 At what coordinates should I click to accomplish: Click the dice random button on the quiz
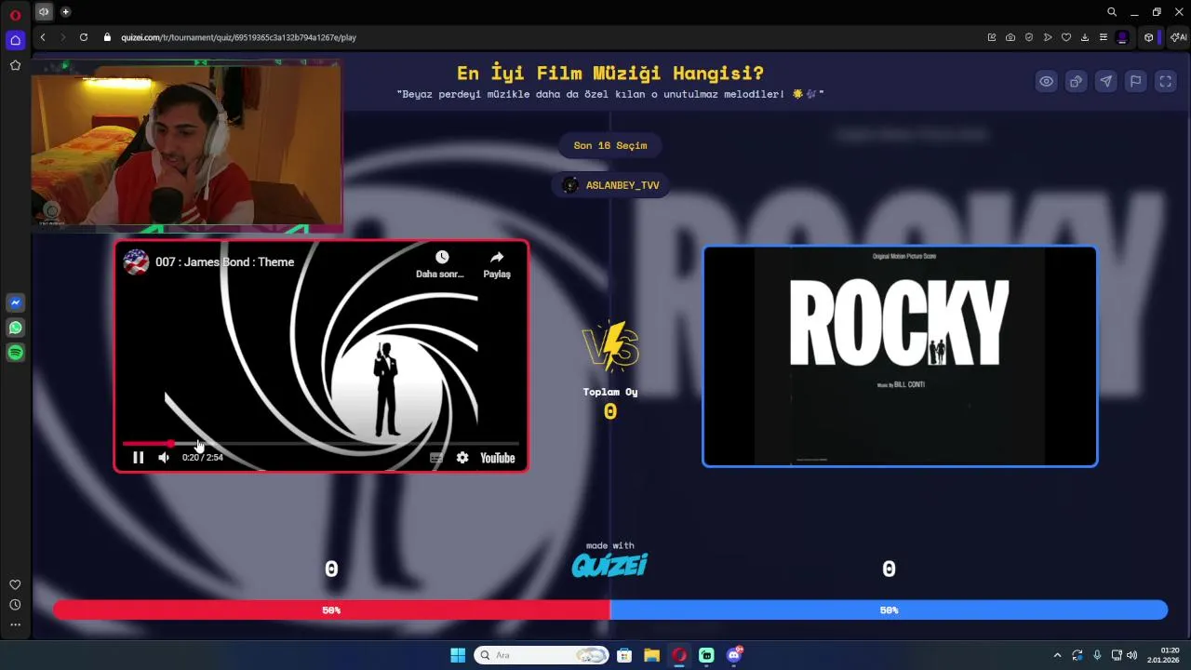click(x=1077, y=82)
